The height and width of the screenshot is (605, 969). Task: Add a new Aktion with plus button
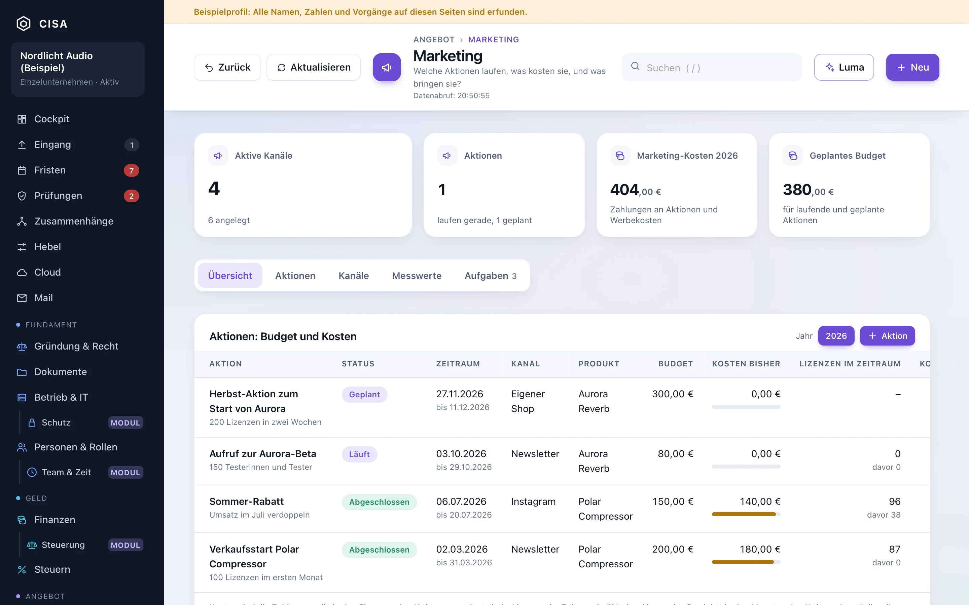click(887, 336)
